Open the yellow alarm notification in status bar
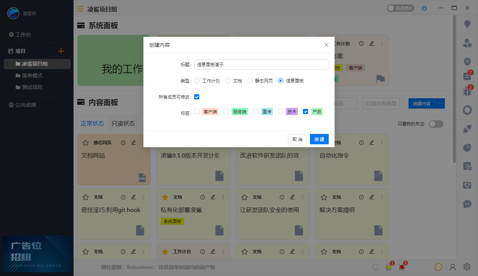Viewport: 478px width, 276px height. [x=388, y=266]
